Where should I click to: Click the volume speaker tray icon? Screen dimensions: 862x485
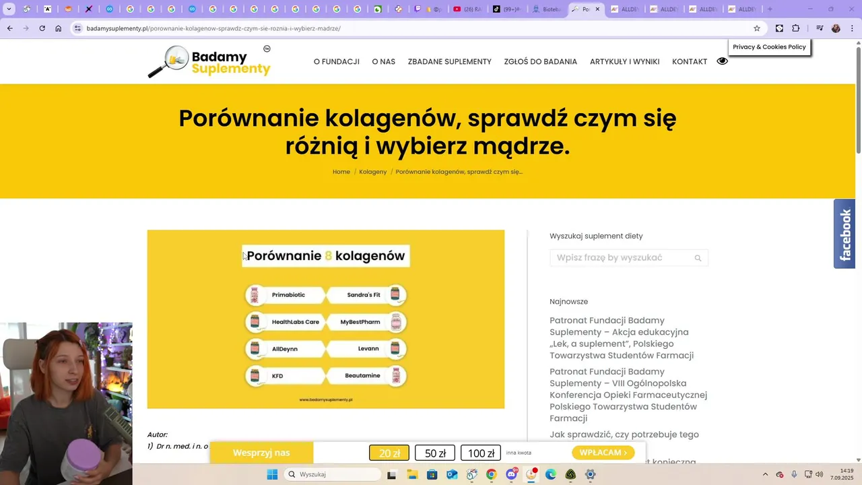pyautogui.click(x=820, y=474)
